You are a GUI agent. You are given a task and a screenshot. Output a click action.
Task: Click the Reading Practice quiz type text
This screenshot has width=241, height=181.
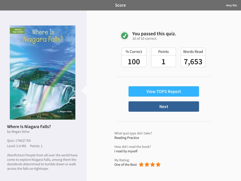(127, 138)
